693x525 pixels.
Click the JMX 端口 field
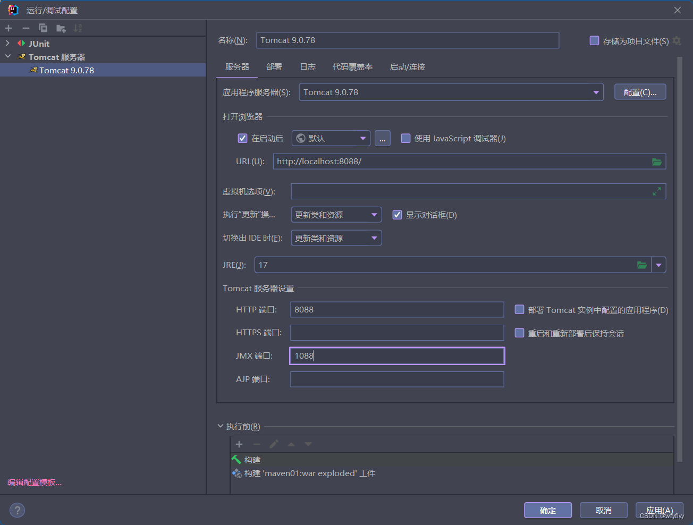point(397,356)
